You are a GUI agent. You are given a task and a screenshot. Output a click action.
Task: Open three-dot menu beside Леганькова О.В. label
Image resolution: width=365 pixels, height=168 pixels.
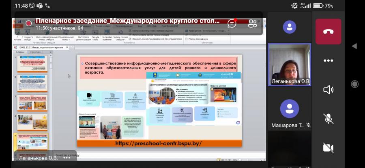[67, 158]
